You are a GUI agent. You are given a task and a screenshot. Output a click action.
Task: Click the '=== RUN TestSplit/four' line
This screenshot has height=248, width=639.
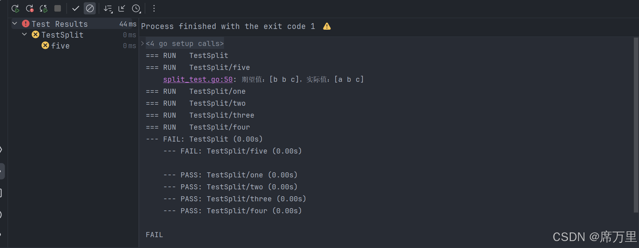tap(198, 127)
